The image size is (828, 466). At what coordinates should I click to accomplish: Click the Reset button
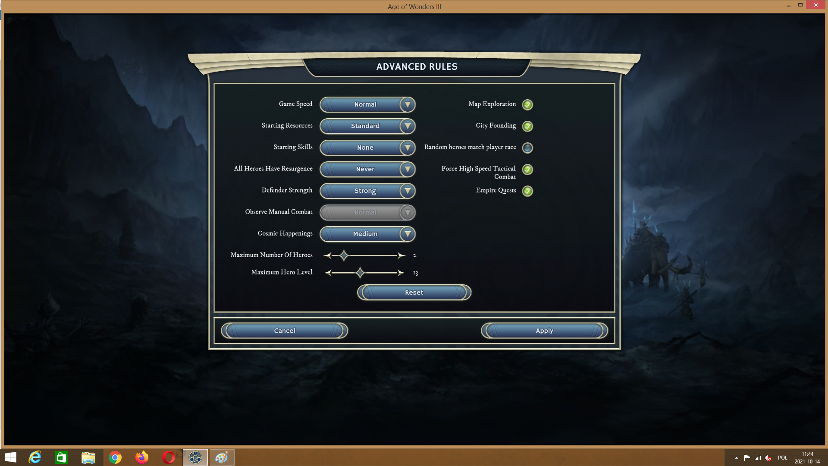(x=414, y=293)
